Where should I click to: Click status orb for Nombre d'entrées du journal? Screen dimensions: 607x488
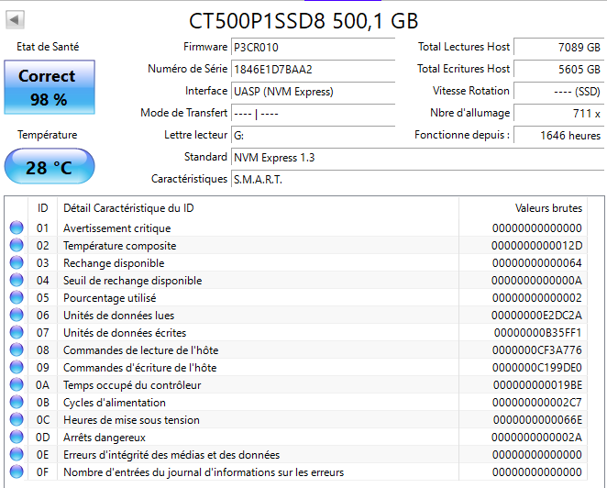pyautogui.click(x=17, y=471)
